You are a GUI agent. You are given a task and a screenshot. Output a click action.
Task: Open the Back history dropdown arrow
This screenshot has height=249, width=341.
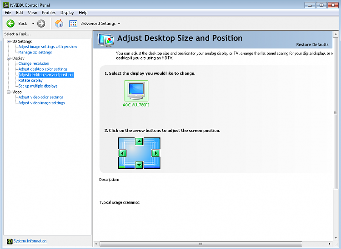(33, 24)
